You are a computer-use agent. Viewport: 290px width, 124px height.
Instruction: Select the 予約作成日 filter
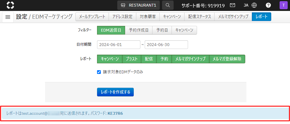coord(139,30)
